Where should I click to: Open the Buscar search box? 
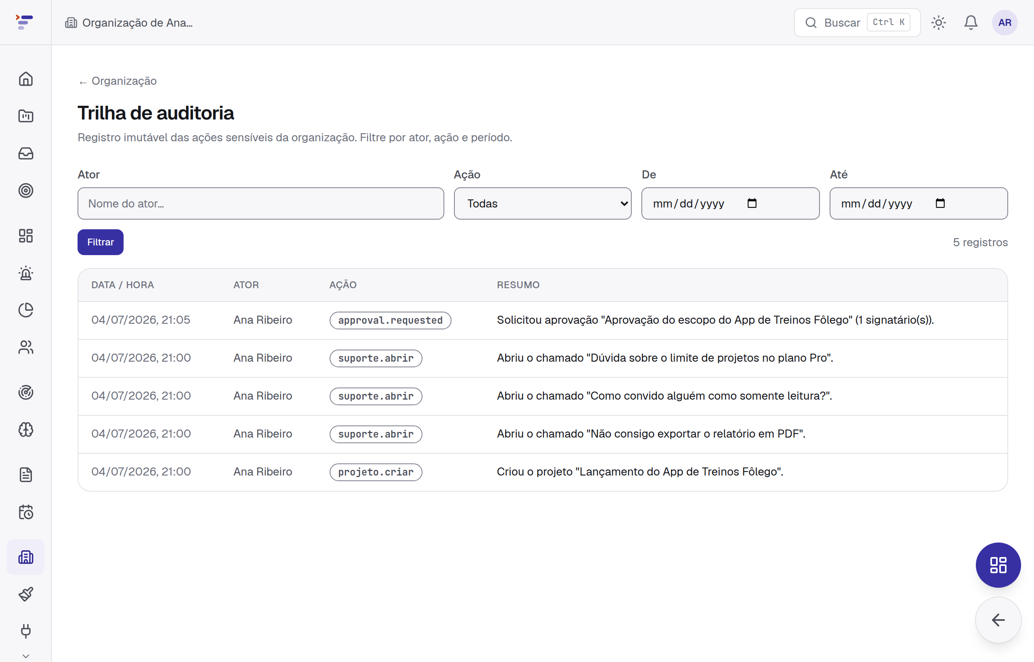pos(857,22)
